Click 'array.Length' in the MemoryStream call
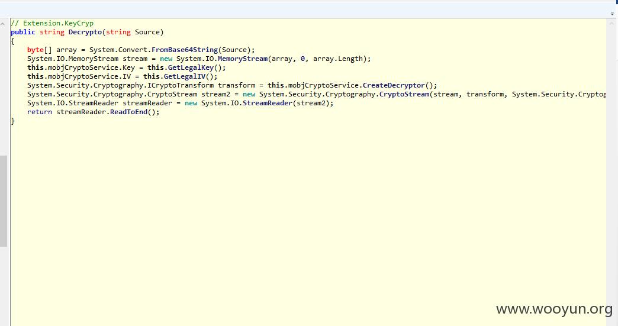 [x=338, y=59]
